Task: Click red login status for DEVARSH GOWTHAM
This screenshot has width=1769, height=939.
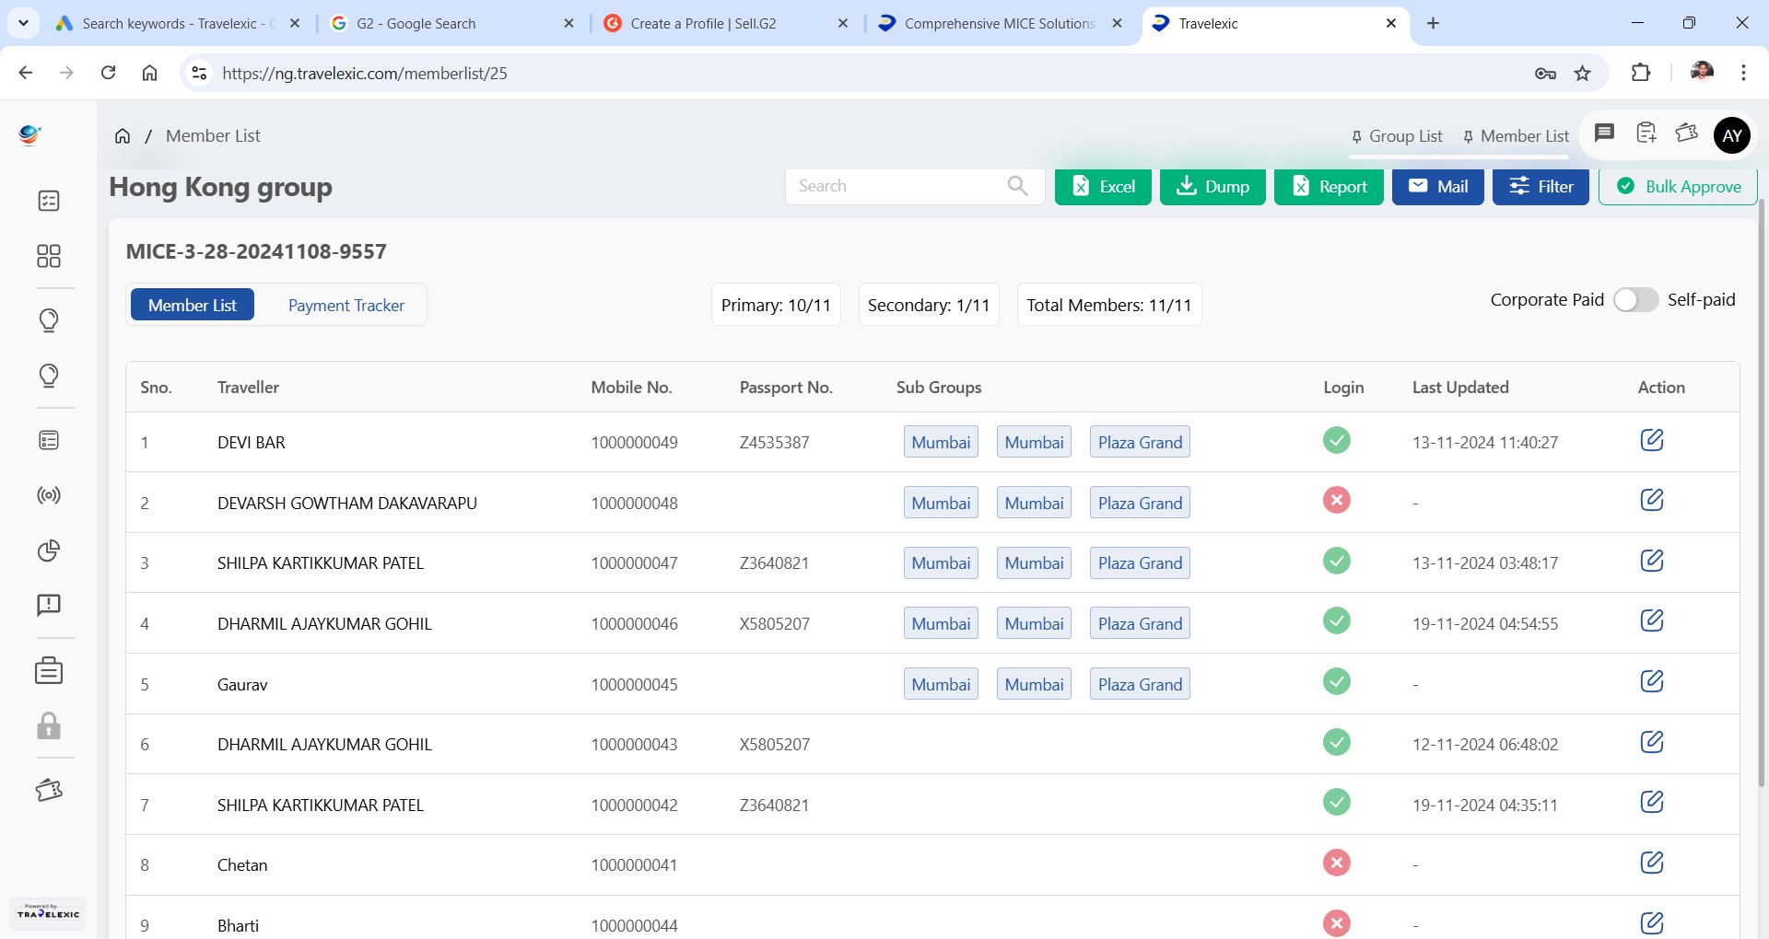Action: [x=1336, y=501]
